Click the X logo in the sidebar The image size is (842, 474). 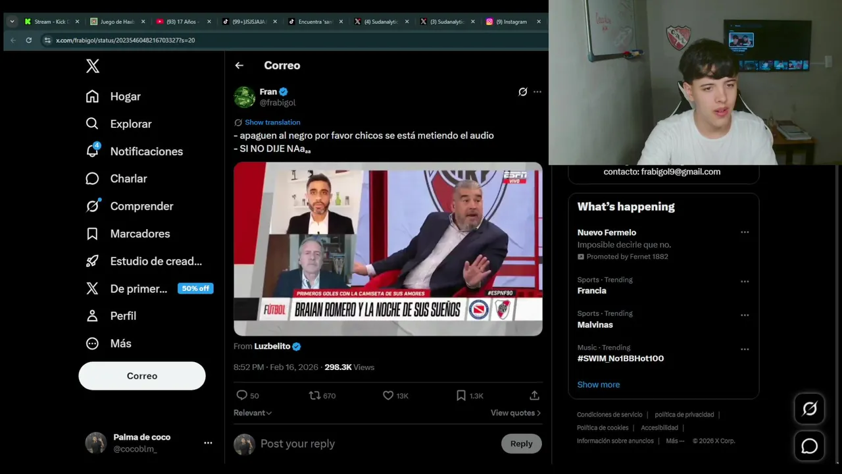point(93,66)
